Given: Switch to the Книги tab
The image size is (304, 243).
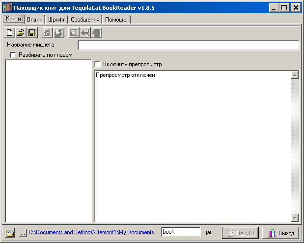Looking at the screenshot, I should click(x=13, y=19).
